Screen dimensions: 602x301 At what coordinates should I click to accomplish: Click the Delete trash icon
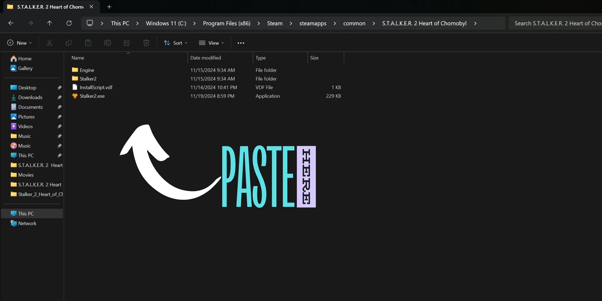(x=146, y=43)
